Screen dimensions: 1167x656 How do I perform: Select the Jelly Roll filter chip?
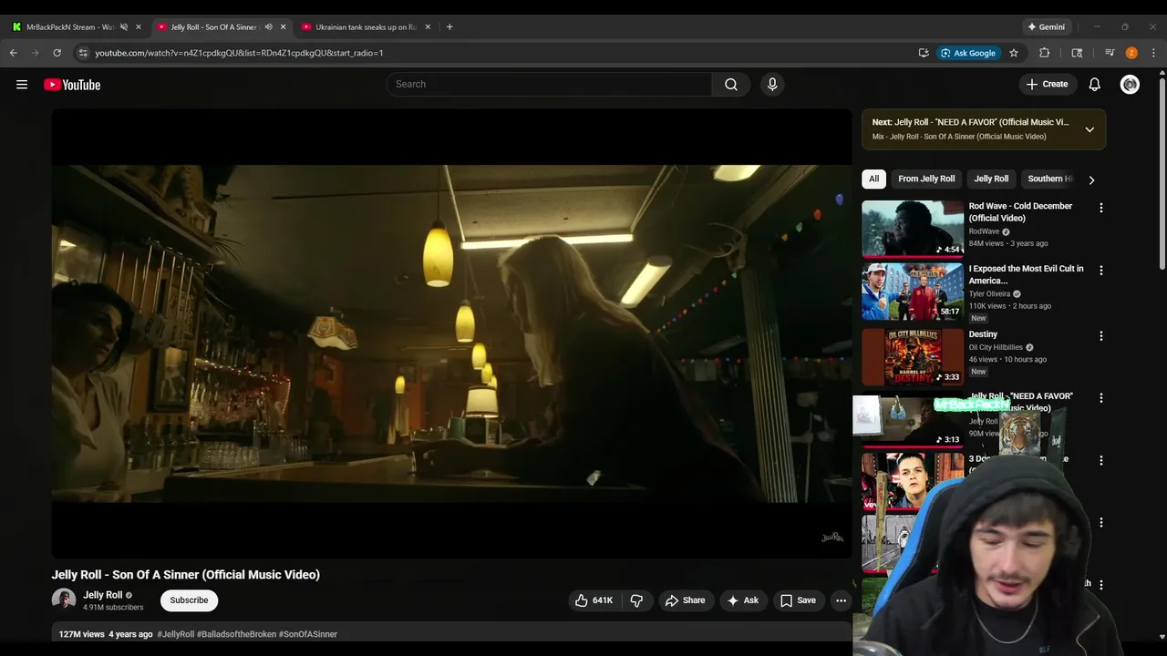[991, 179]
